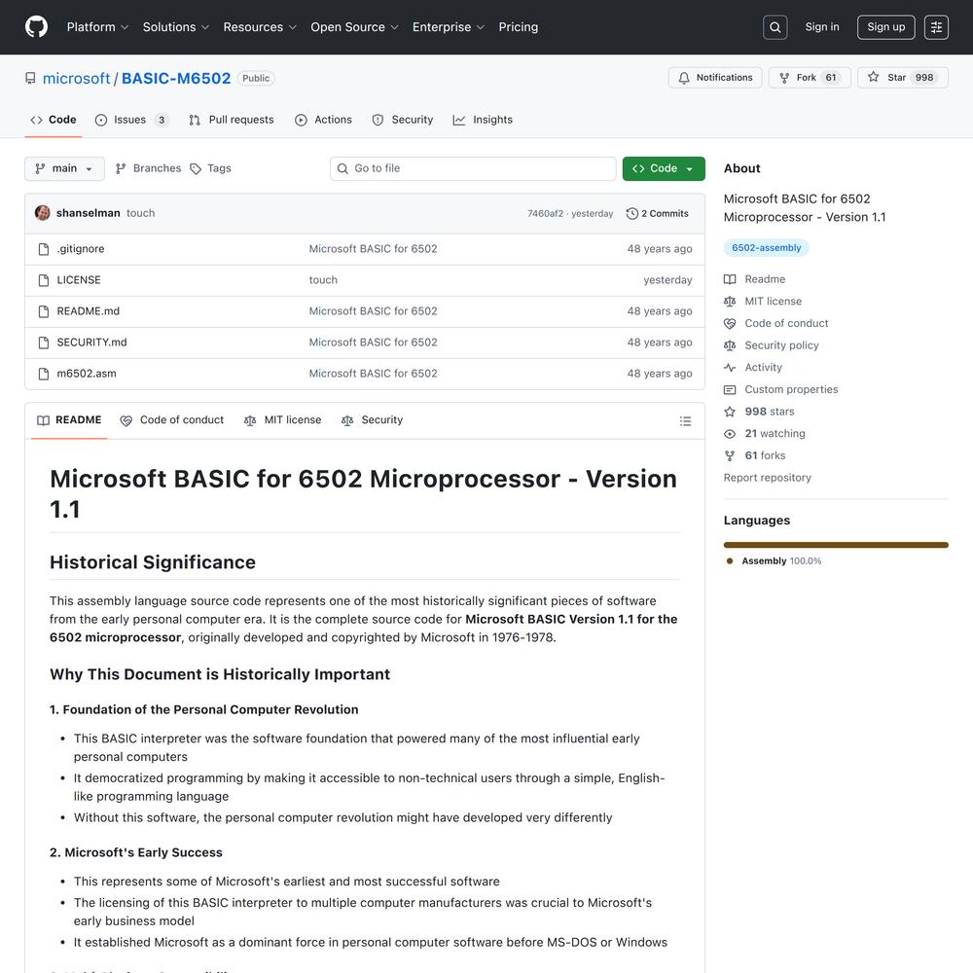The width and height of the screenshot is (973, 973).
Task: Open the GitHub home logo
Action: click(37, 26)
